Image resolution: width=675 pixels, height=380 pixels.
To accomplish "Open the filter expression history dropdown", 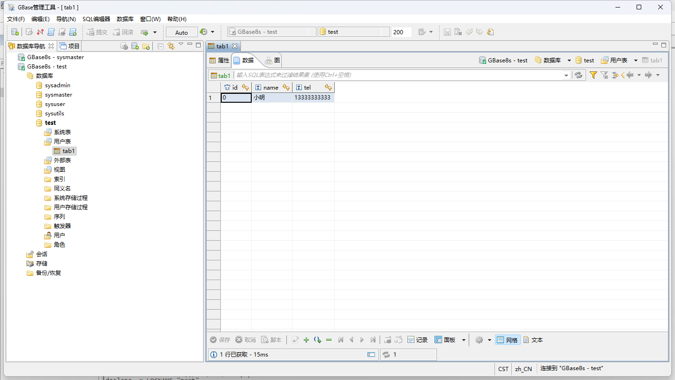I will click(x=566, y=75).
